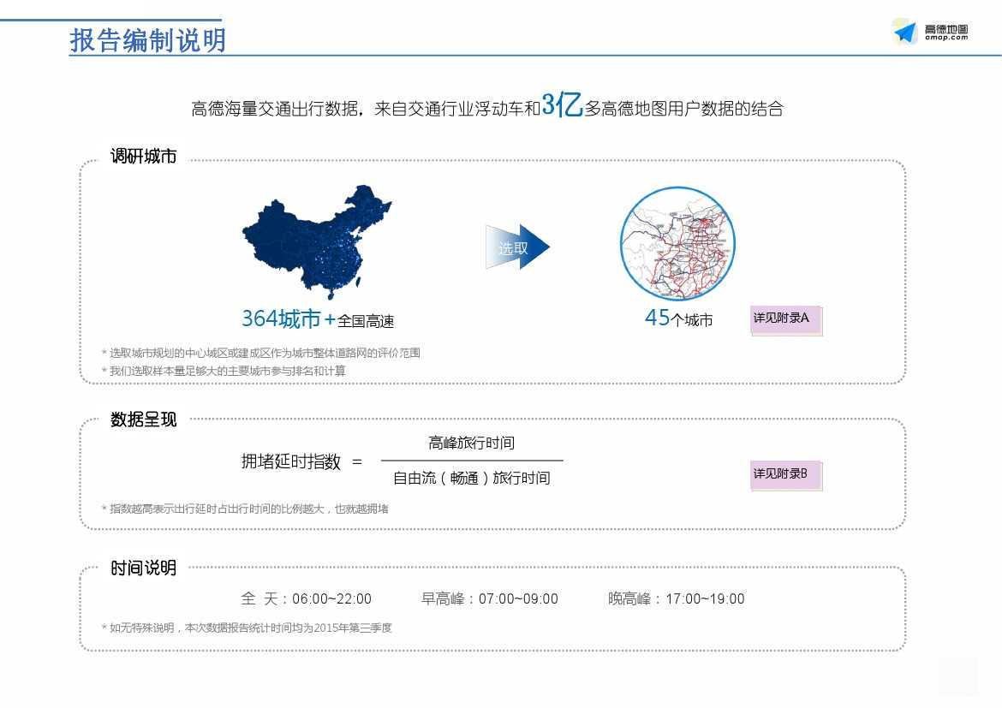Click the circular road network map

(677, 242)
